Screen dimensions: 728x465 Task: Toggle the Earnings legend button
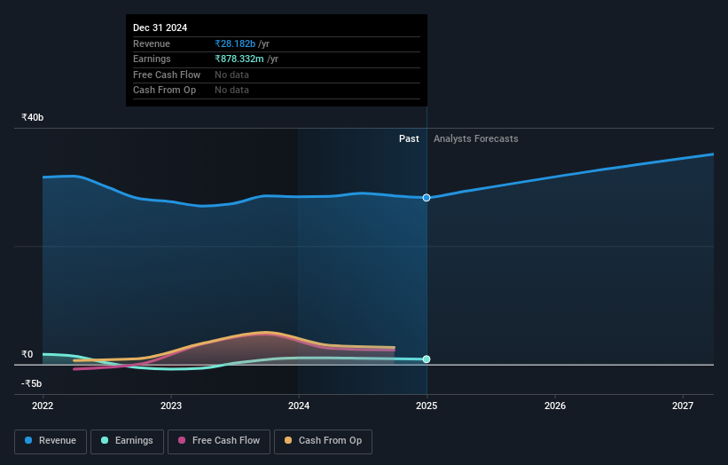[x=127, y=441]
